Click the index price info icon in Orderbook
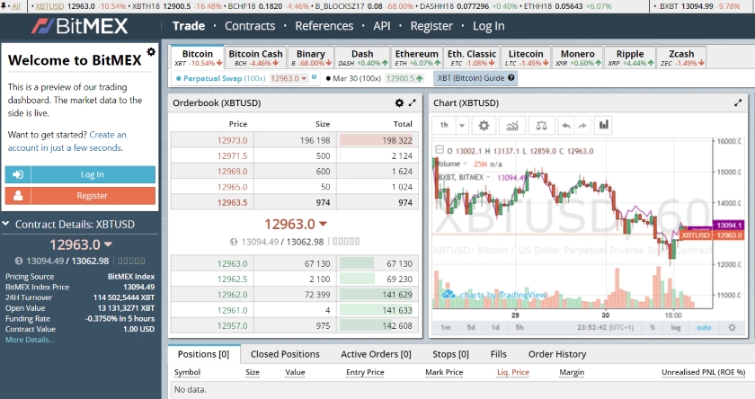755x399 pixels. tap(234, 242)
